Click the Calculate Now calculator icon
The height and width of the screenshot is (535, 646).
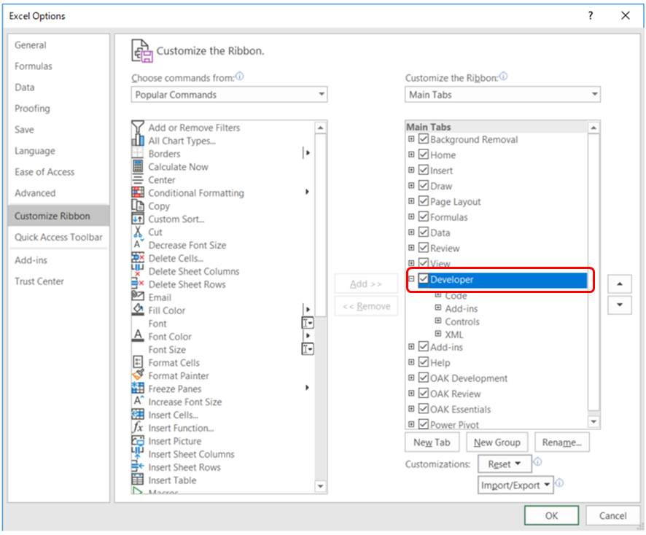(x=138, y=167)
